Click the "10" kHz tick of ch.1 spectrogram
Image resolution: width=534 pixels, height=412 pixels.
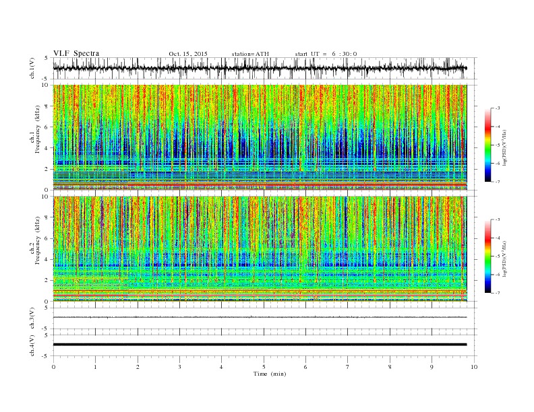pyautogui.click(x=47, y=85)
